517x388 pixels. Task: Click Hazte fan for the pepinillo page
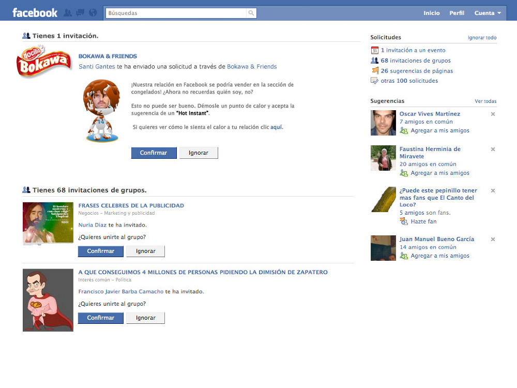[423, 221]
